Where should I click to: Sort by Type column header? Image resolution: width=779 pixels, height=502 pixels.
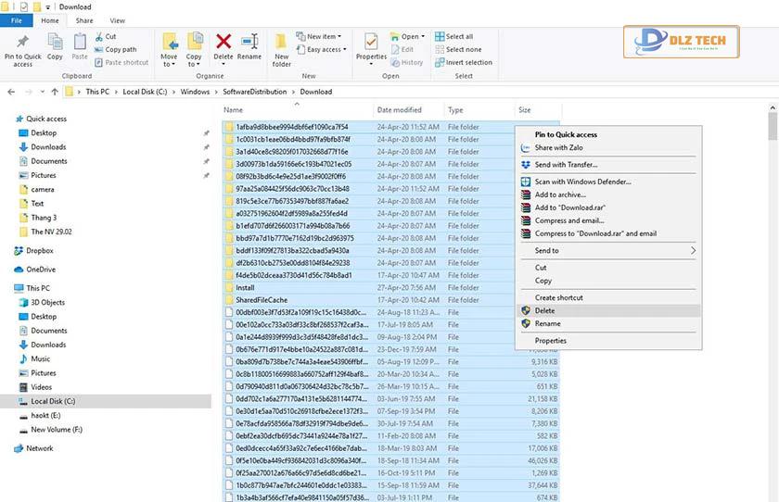[x=479, y=110]
